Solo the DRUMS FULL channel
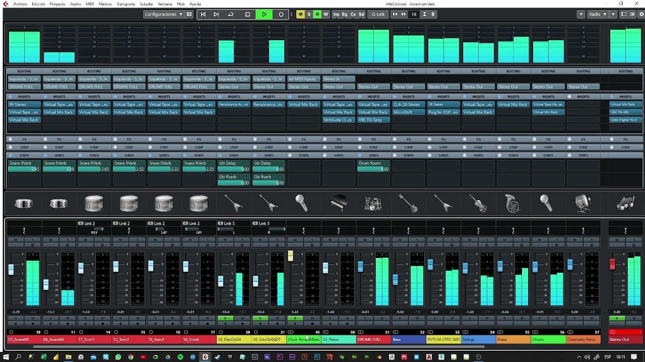The image size is (645, 362). pos(382,240)
